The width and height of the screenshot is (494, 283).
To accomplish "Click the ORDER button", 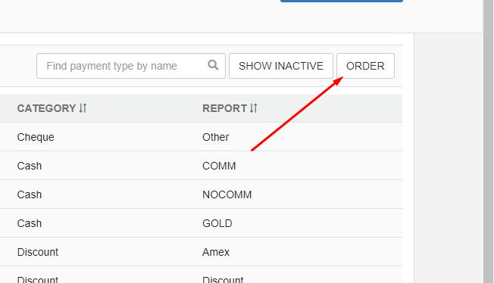I will [365, 66].
